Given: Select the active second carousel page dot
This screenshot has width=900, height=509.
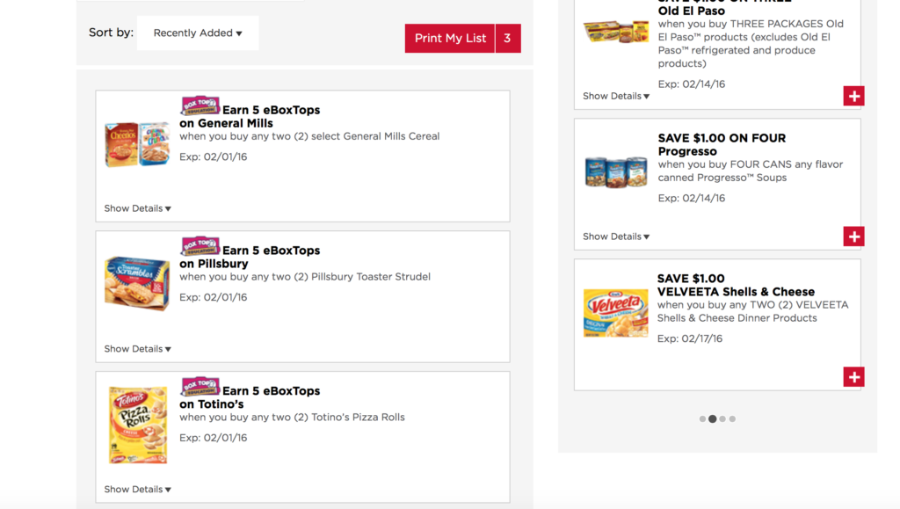Looking at the screenshot, I should tap(712, 419).
